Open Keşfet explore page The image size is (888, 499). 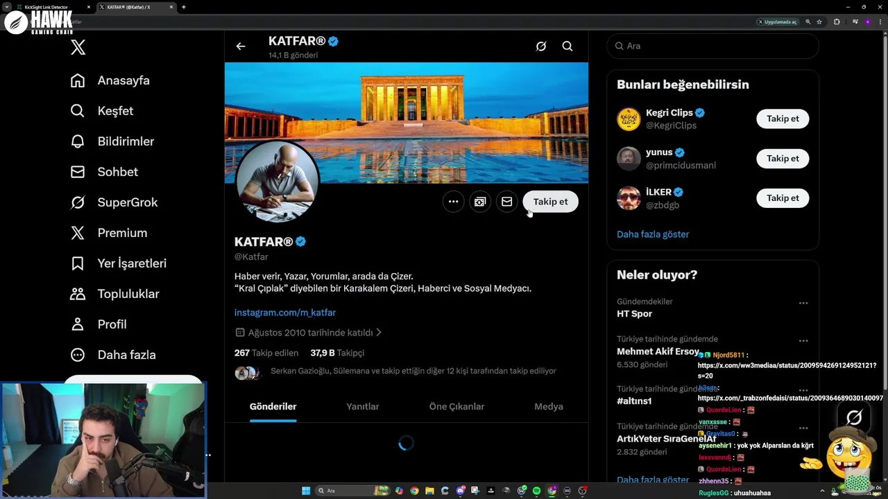pyautogui.click(x=102, y=111)
